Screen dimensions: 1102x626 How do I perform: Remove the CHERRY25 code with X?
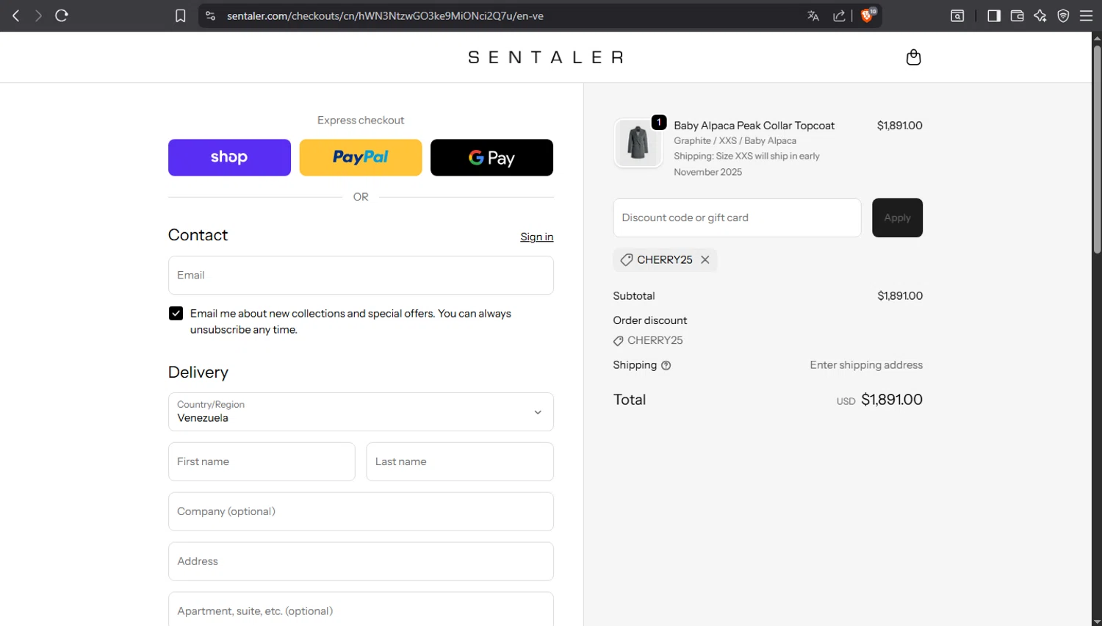click(x=705, y=259)
